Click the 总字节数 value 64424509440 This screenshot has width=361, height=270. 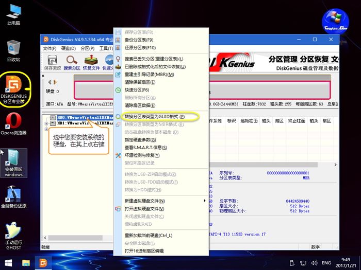click(298, 201)
